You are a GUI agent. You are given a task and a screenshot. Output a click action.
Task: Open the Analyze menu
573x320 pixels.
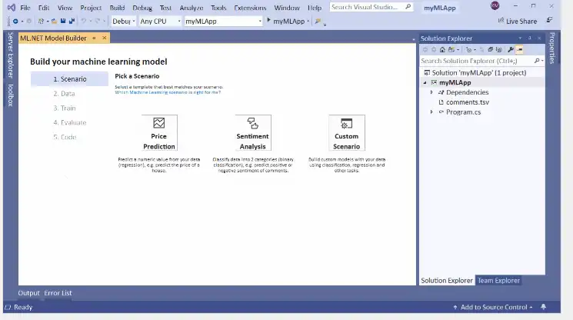pos(191,8)
